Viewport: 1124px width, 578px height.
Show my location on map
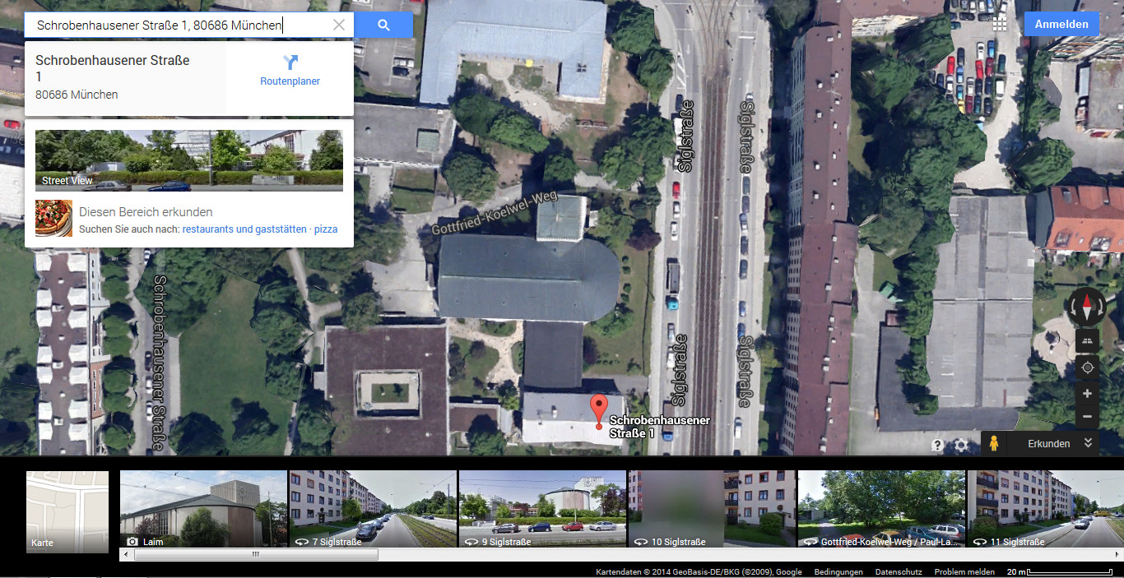1087,368
